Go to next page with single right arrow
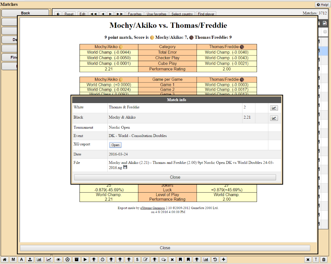 (x=110, y=14)
